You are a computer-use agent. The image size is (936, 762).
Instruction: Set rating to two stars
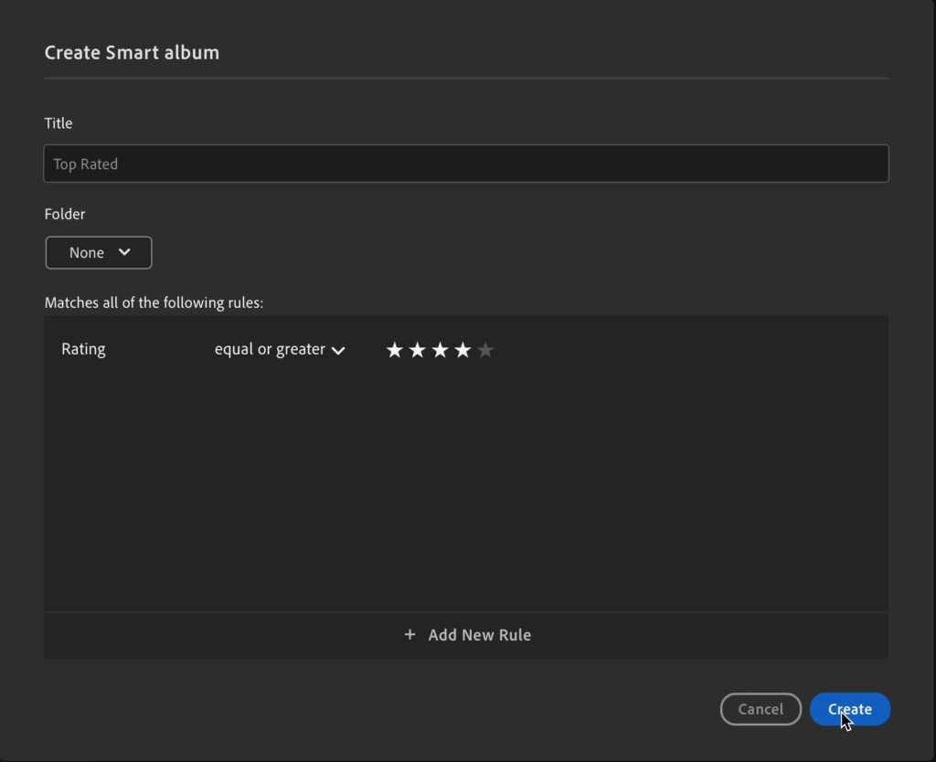coord(418,350)
